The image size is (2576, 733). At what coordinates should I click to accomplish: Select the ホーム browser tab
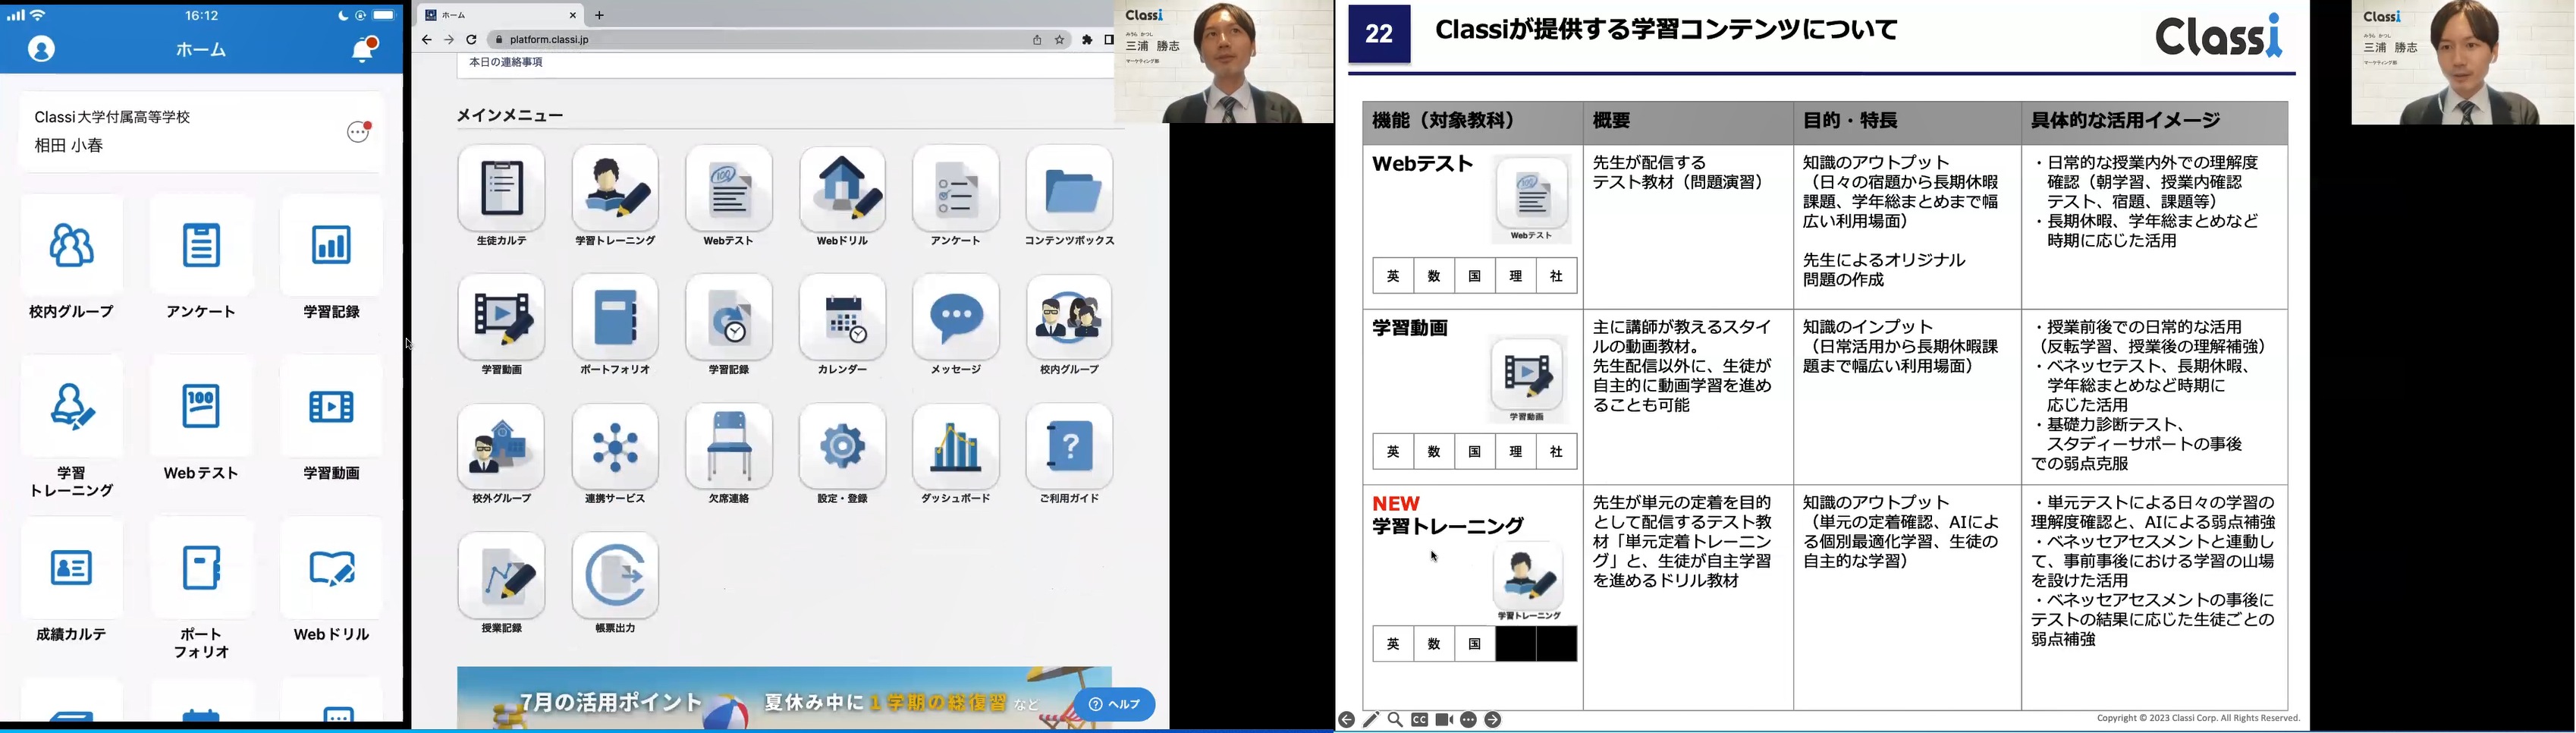pos(500,15)
